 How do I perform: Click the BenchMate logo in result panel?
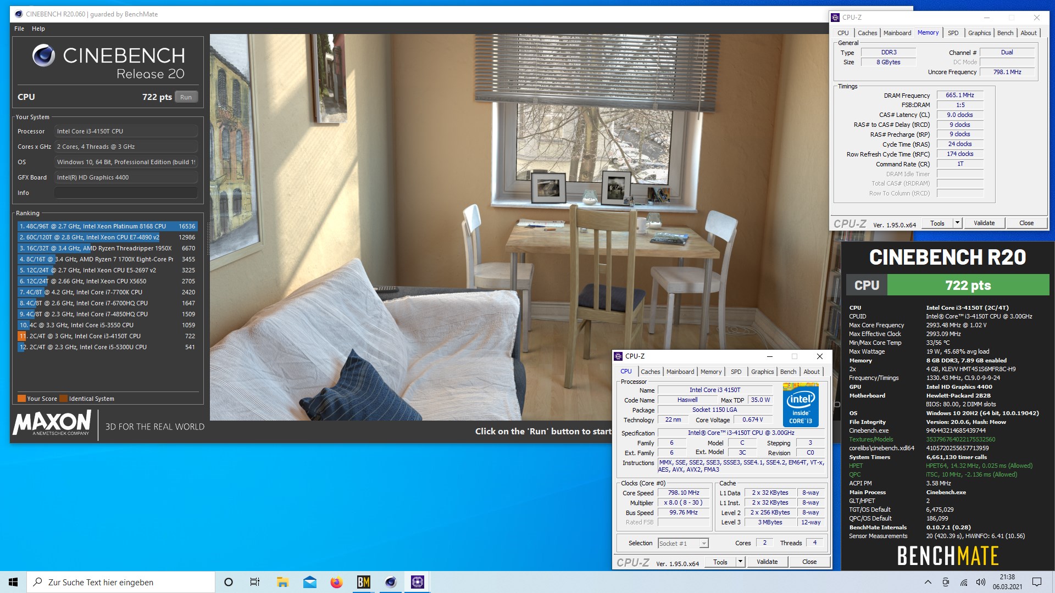point(948,556)
